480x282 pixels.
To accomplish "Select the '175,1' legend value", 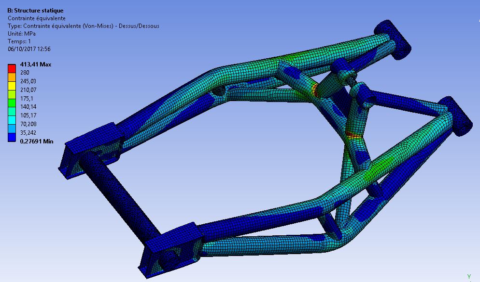I will point(27,98).
